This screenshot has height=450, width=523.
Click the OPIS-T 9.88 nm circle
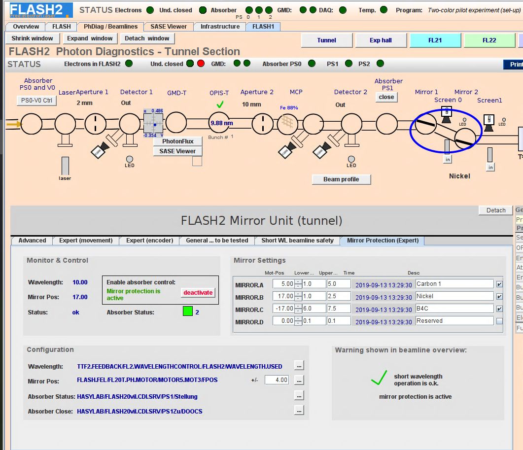click(220, 123)
